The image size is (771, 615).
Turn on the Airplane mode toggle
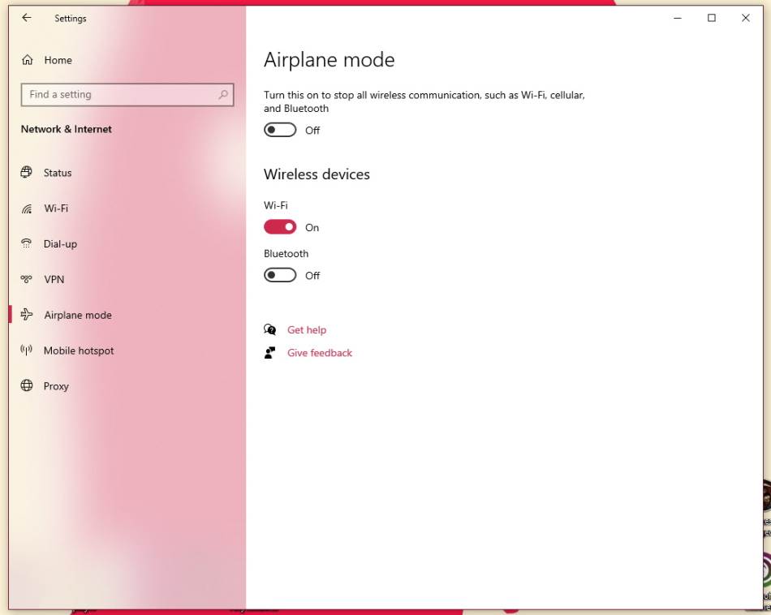point(280,131)
